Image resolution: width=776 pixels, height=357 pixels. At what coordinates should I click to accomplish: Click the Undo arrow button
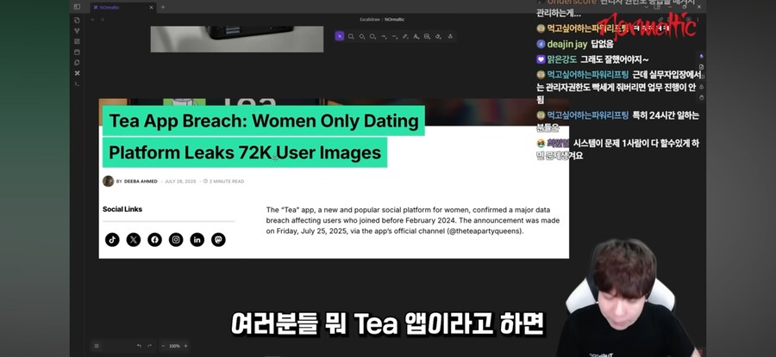pos(139,346)
